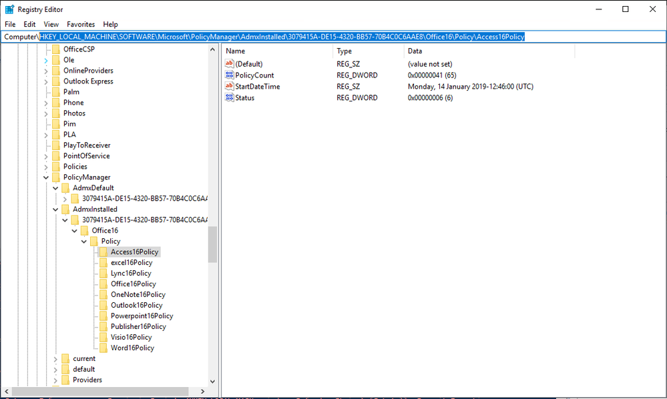Click the tree pane's scroll up arrow

coord(213,50)
